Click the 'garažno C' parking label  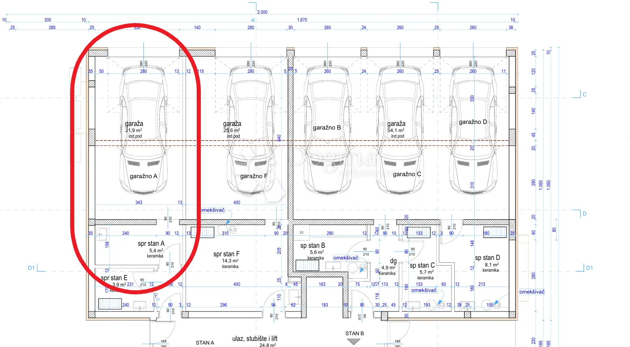pyautogui.click(x=407, y=174)
